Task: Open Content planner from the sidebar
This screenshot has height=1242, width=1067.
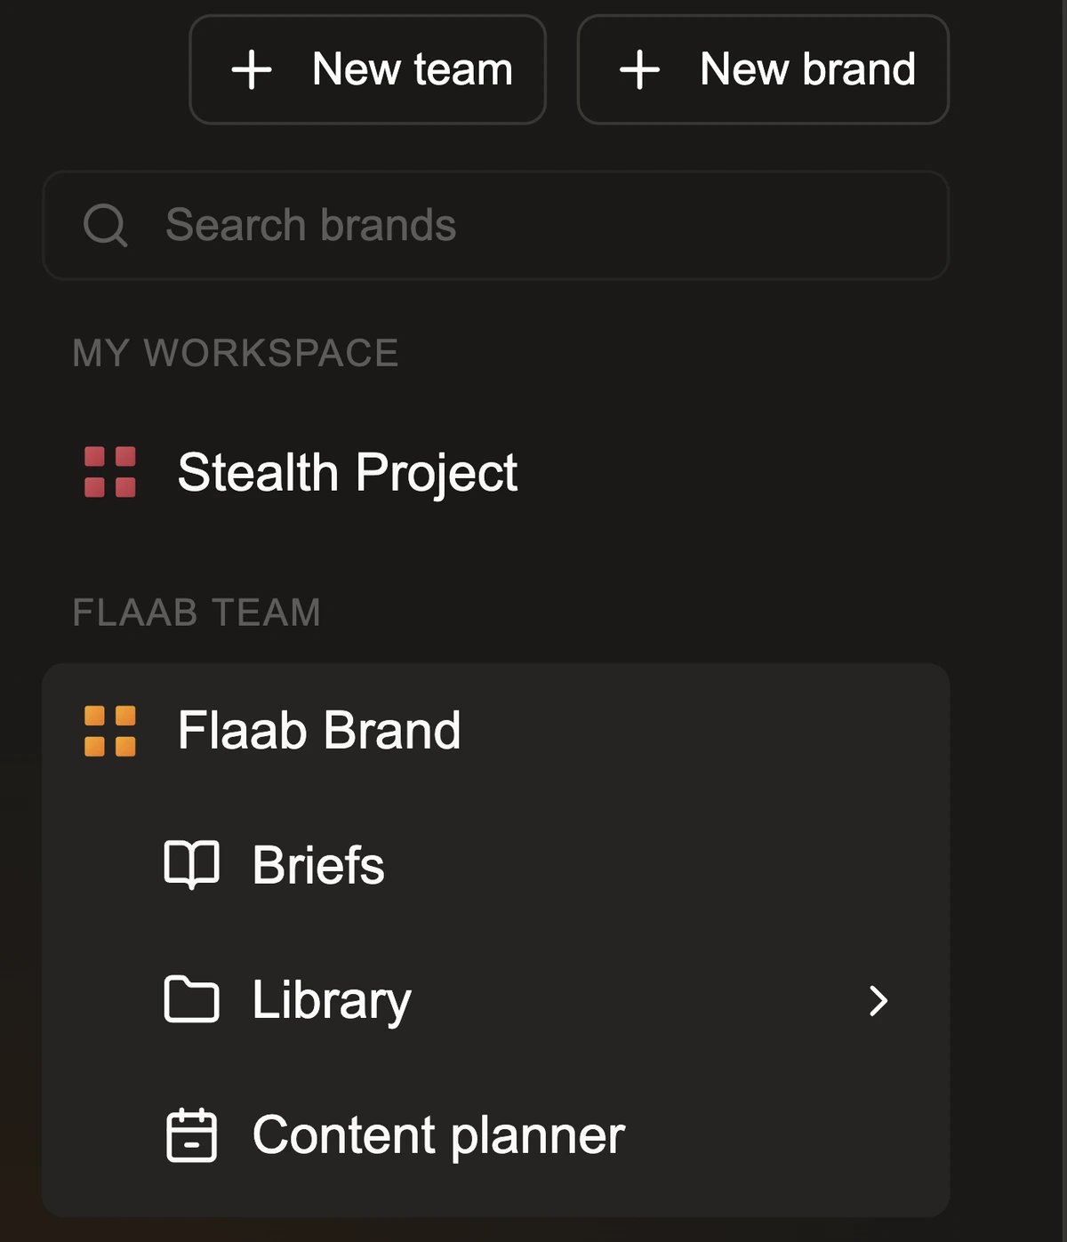Action: pyautogui.click(x=438, y=1135)
